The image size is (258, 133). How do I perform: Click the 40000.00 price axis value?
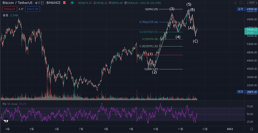251,69
